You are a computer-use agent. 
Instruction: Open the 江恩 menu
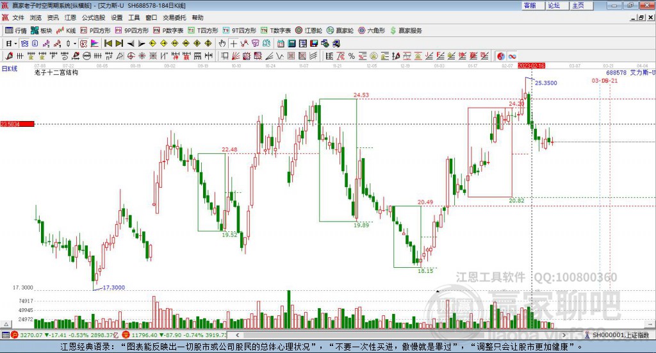coord(70,17)
